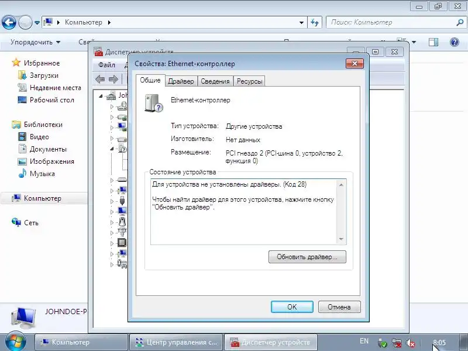Image resolution: width=468 pixels, height=351 pixels.
Task: Open the Упорядочить dropdown menu
Action: pos(35,42)
